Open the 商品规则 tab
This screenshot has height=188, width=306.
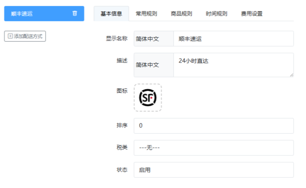181,13
